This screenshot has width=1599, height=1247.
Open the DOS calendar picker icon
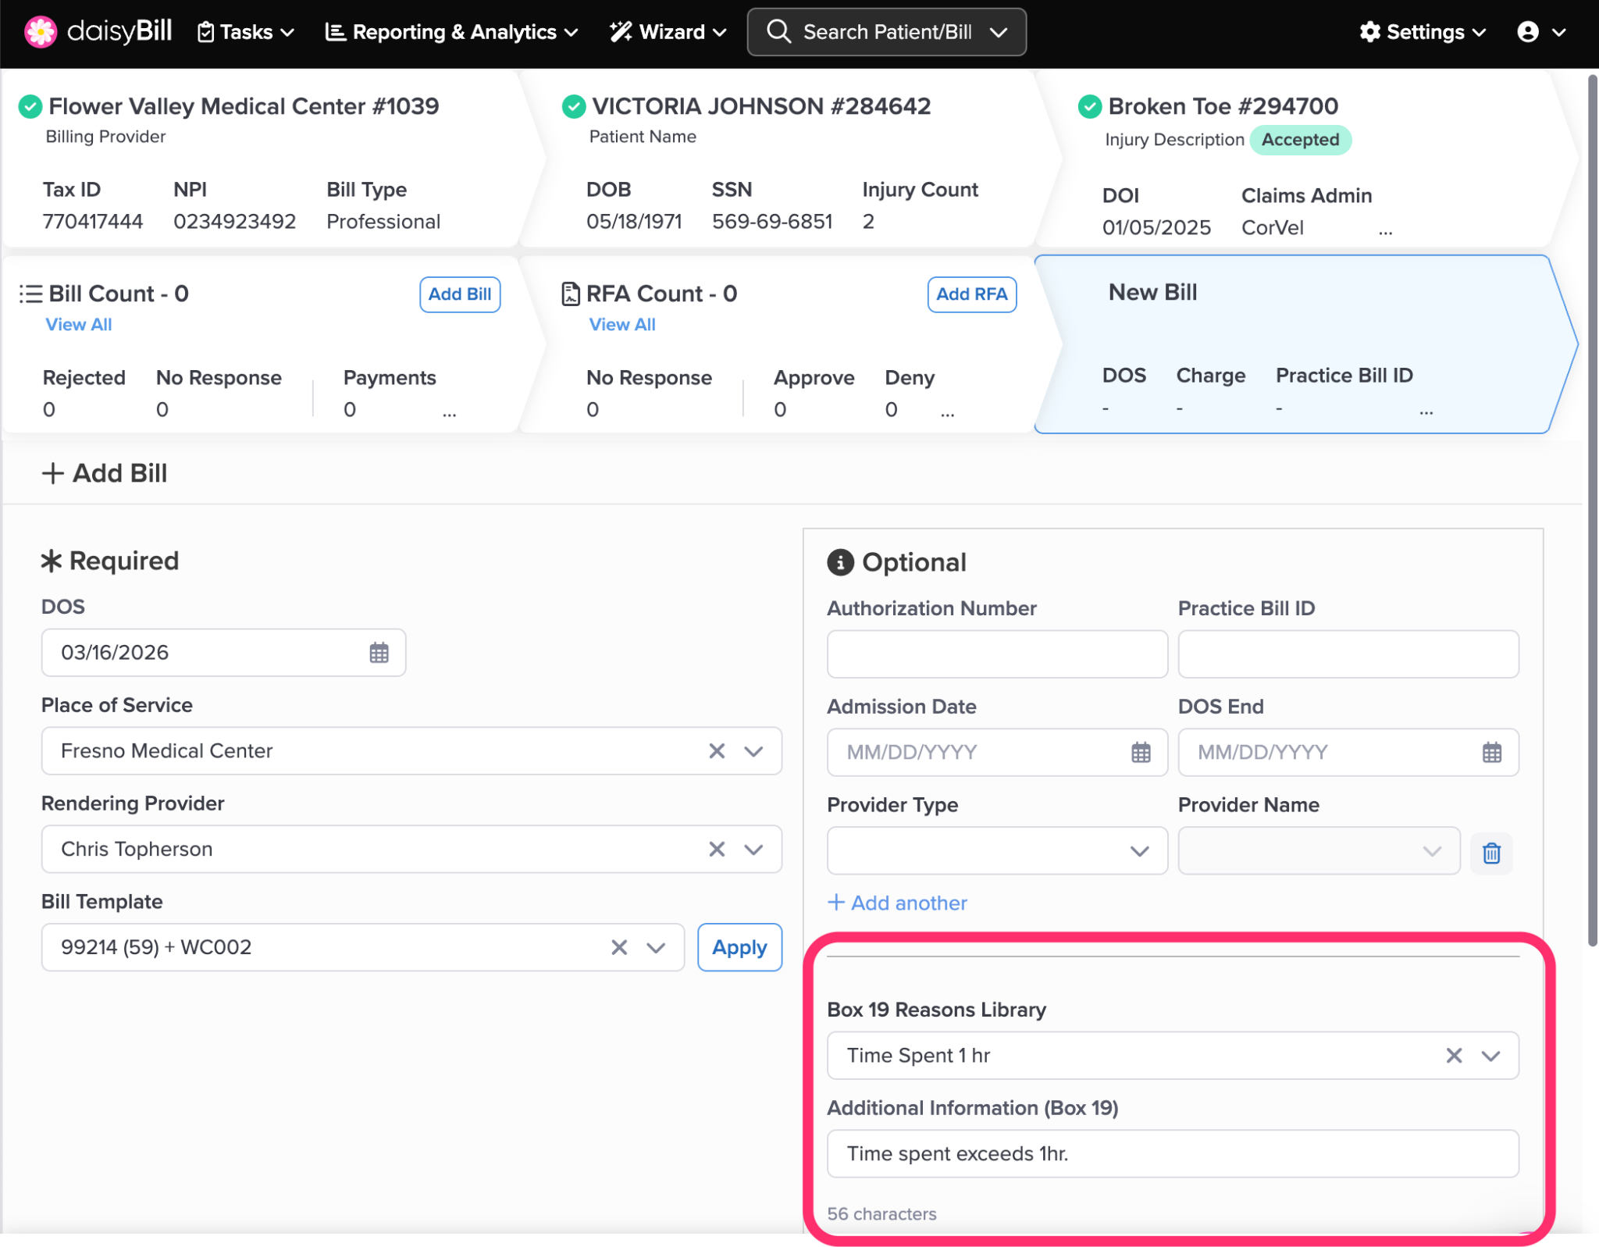pos(379,653)
